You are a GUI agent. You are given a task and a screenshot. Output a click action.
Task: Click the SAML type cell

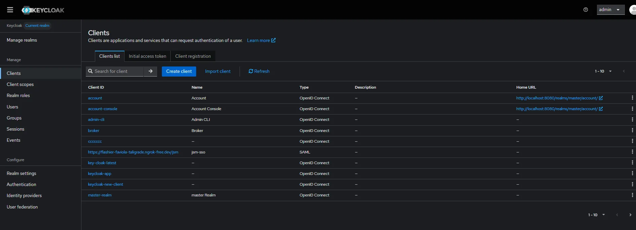pos(305,152)
